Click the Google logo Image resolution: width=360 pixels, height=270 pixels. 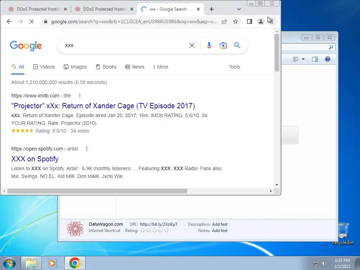(x=26, y=46)
